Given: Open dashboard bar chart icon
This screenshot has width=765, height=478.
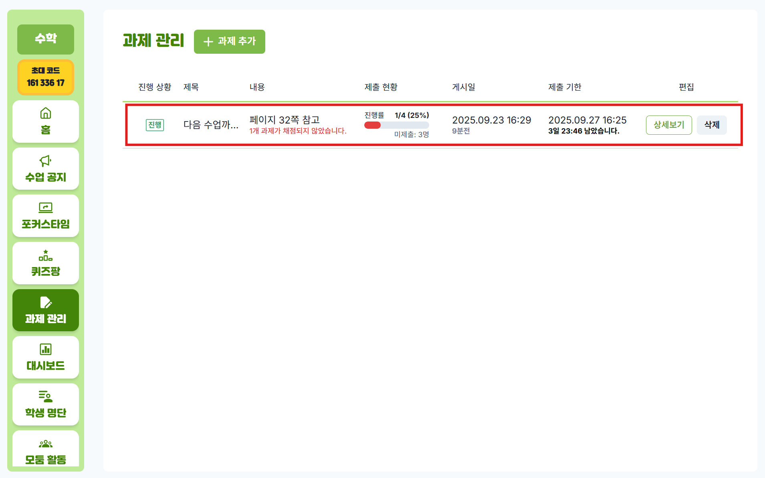Looking at the screenshot, I should click(x=46, y=349).
